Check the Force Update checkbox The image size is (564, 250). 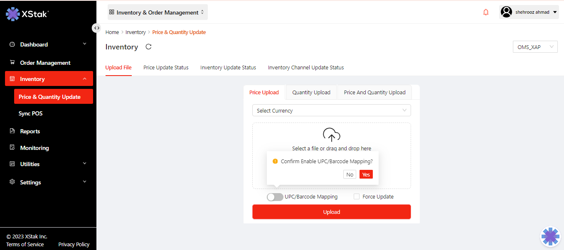pos(357,197)
